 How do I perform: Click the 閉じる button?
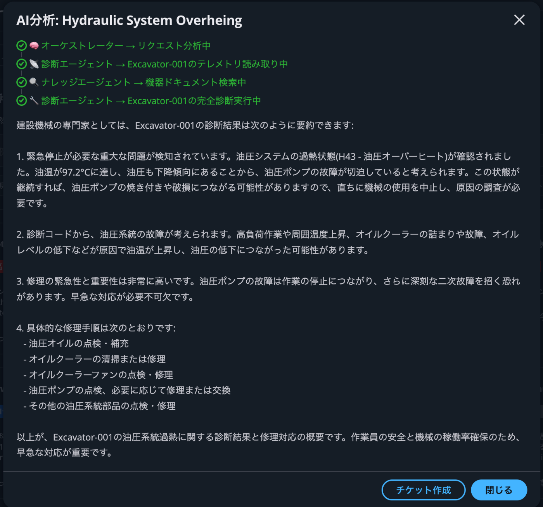[x=499, y=490]
